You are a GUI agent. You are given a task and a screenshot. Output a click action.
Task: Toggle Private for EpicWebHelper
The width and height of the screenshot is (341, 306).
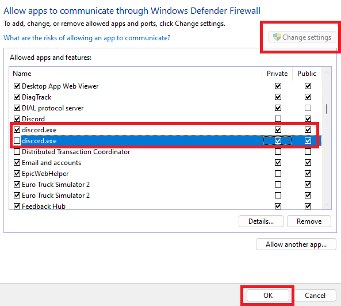(x=278, y=174)
